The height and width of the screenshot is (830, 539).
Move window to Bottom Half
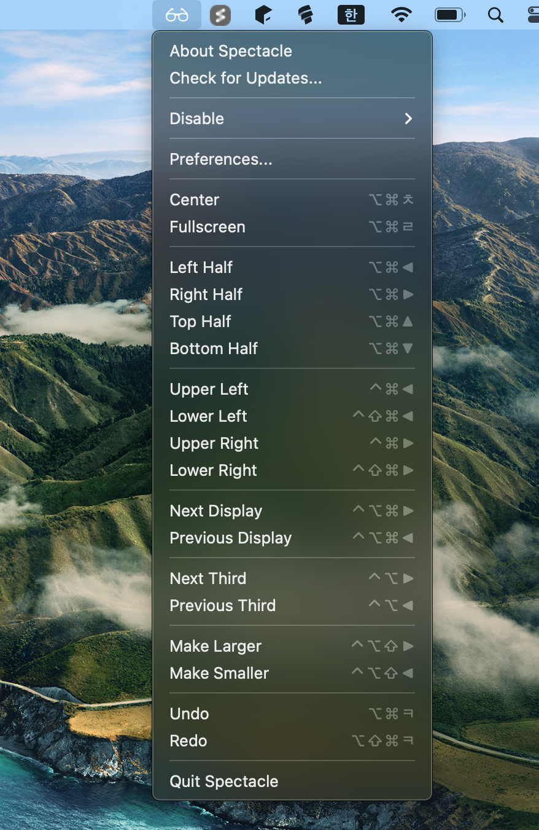click(292, 349)
